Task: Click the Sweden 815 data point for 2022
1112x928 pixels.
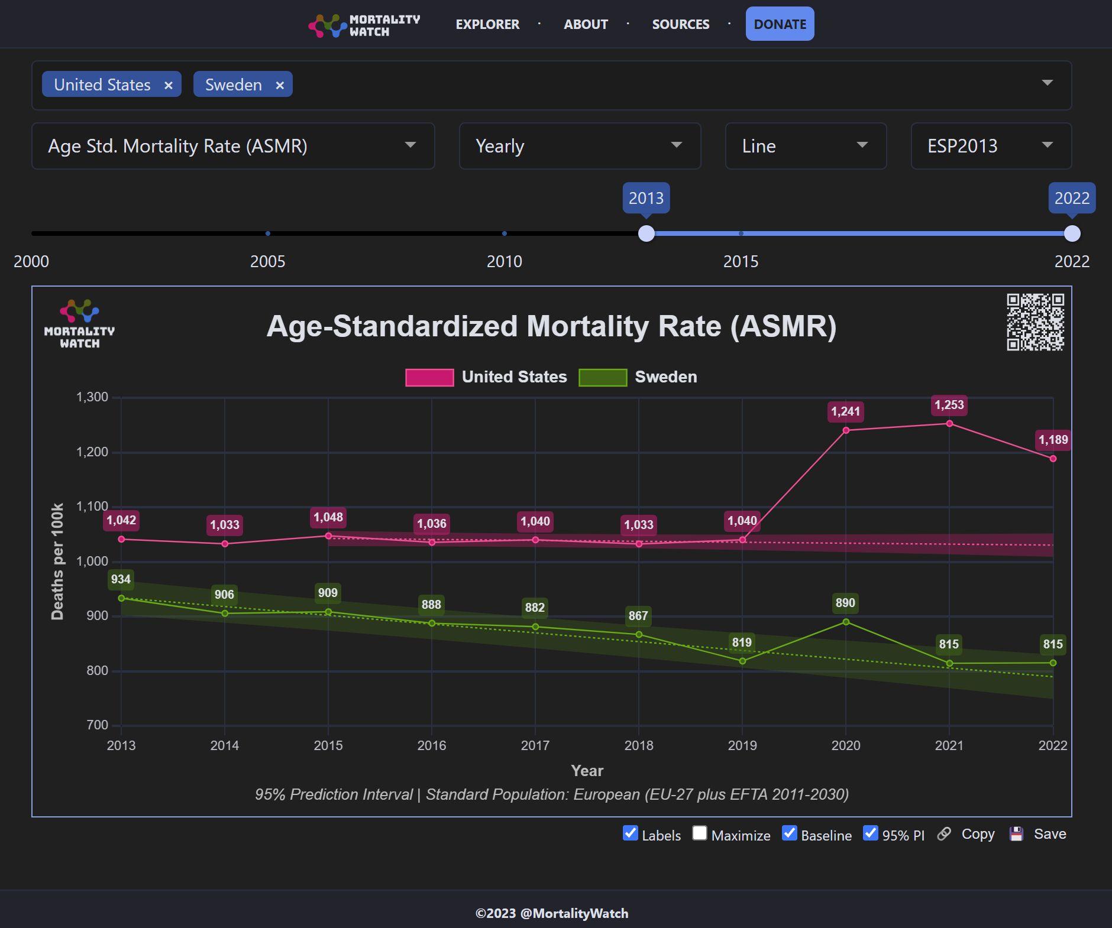Action: [1053, 663]
